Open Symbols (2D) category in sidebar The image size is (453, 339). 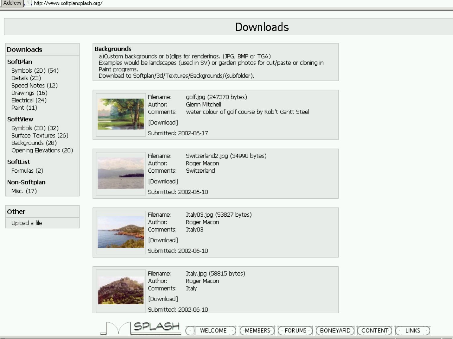point(35,71)
